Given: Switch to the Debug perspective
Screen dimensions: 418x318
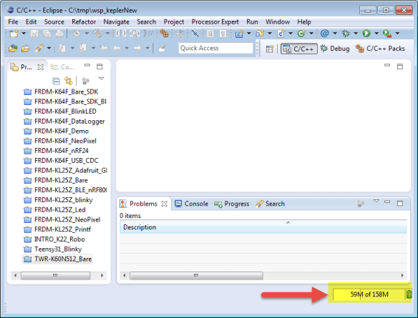Looking at the screenshot, I should [x=335, y=49].
